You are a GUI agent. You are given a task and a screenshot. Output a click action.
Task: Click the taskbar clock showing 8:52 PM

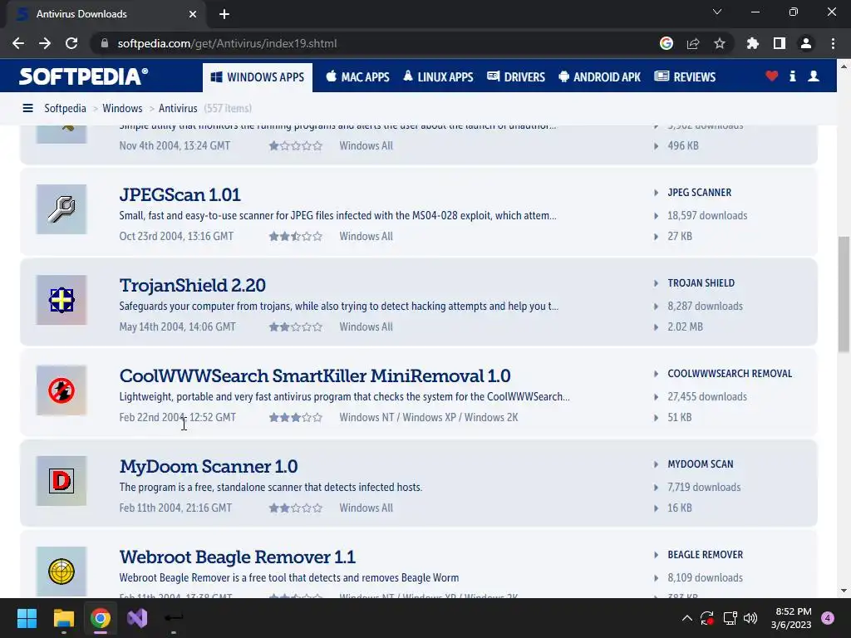click(x=791, y=618)
